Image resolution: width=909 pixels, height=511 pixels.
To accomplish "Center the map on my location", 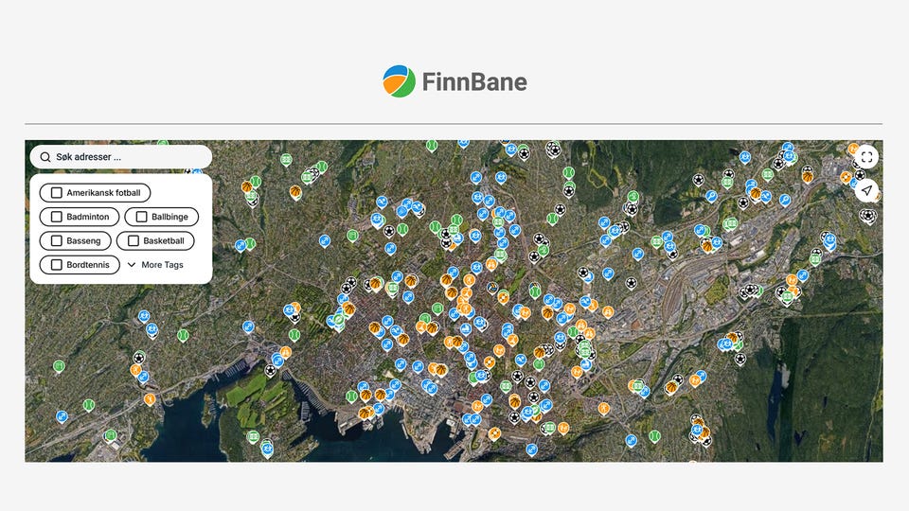I will coord(866,190).
